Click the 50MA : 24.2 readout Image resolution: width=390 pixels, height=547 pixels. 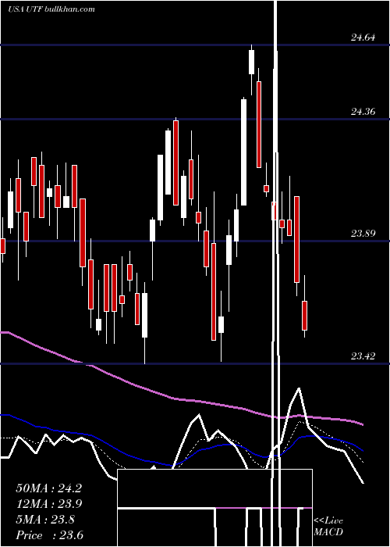pos(48,488)
